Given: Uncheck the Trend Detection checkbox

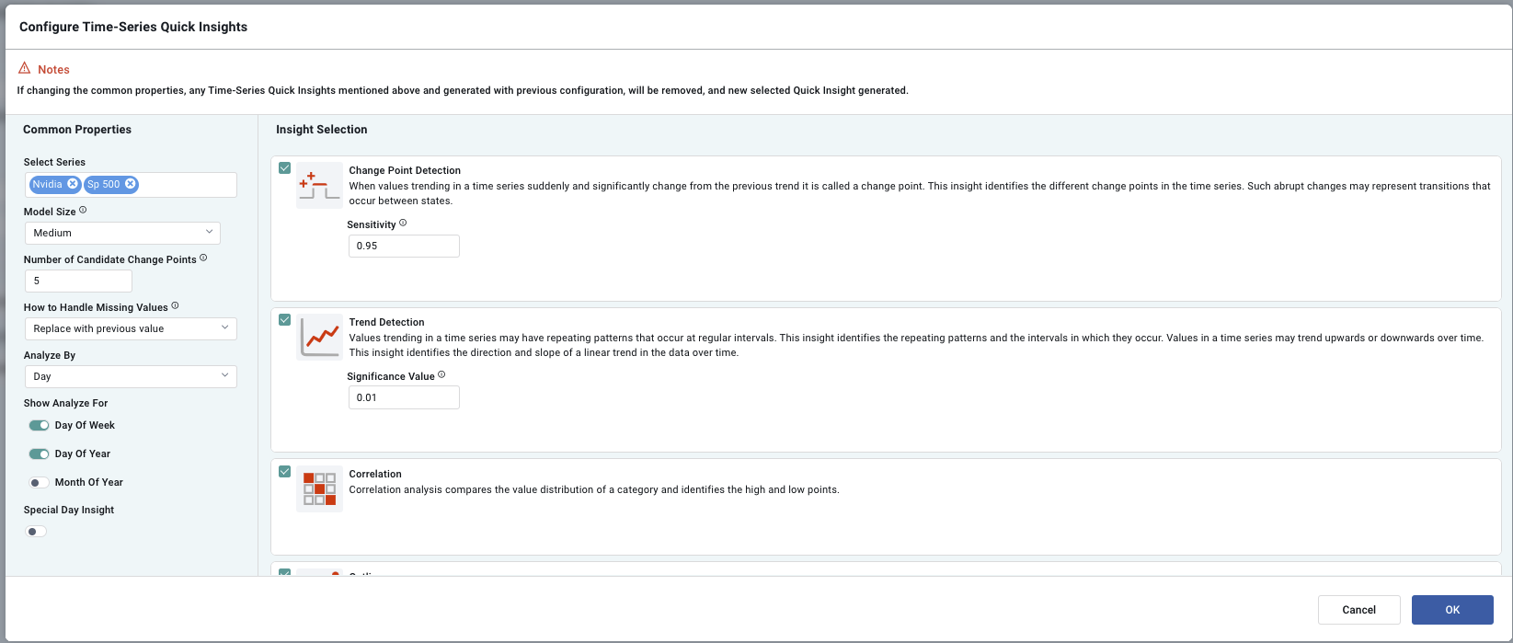Looking at the screenshot, I should coord(285,320).
